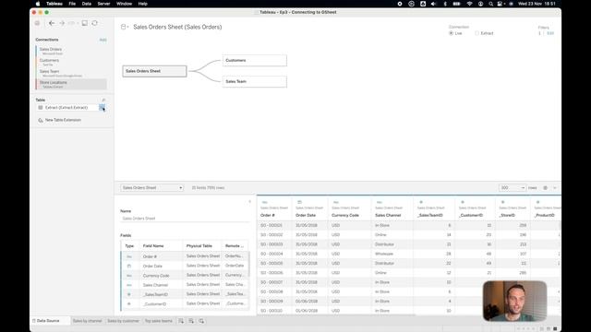The image size is (591, 332).
Task: Click the type icon of Currency Code field row
Action: (x=129, y=276)
